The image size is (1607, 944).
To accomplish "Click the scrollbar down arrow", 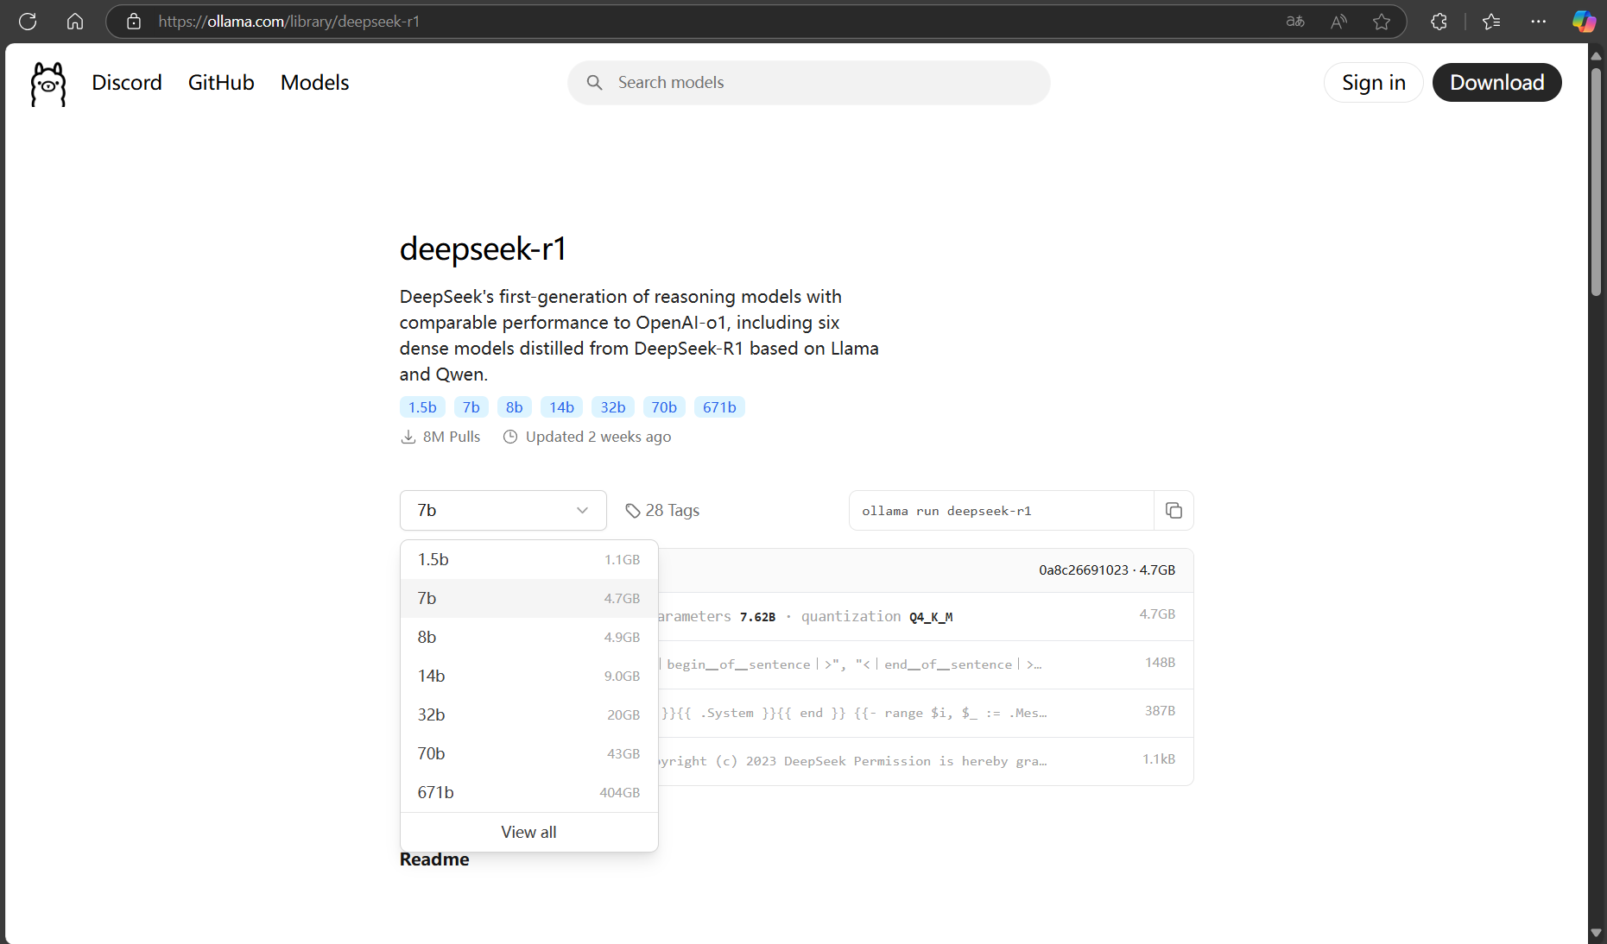I will coord(1597,934).
